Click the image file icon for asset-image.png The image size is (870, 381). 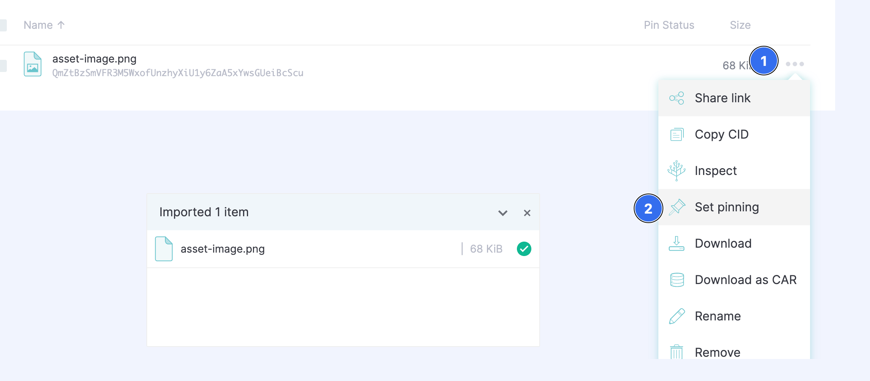click(x=33, y=64)
